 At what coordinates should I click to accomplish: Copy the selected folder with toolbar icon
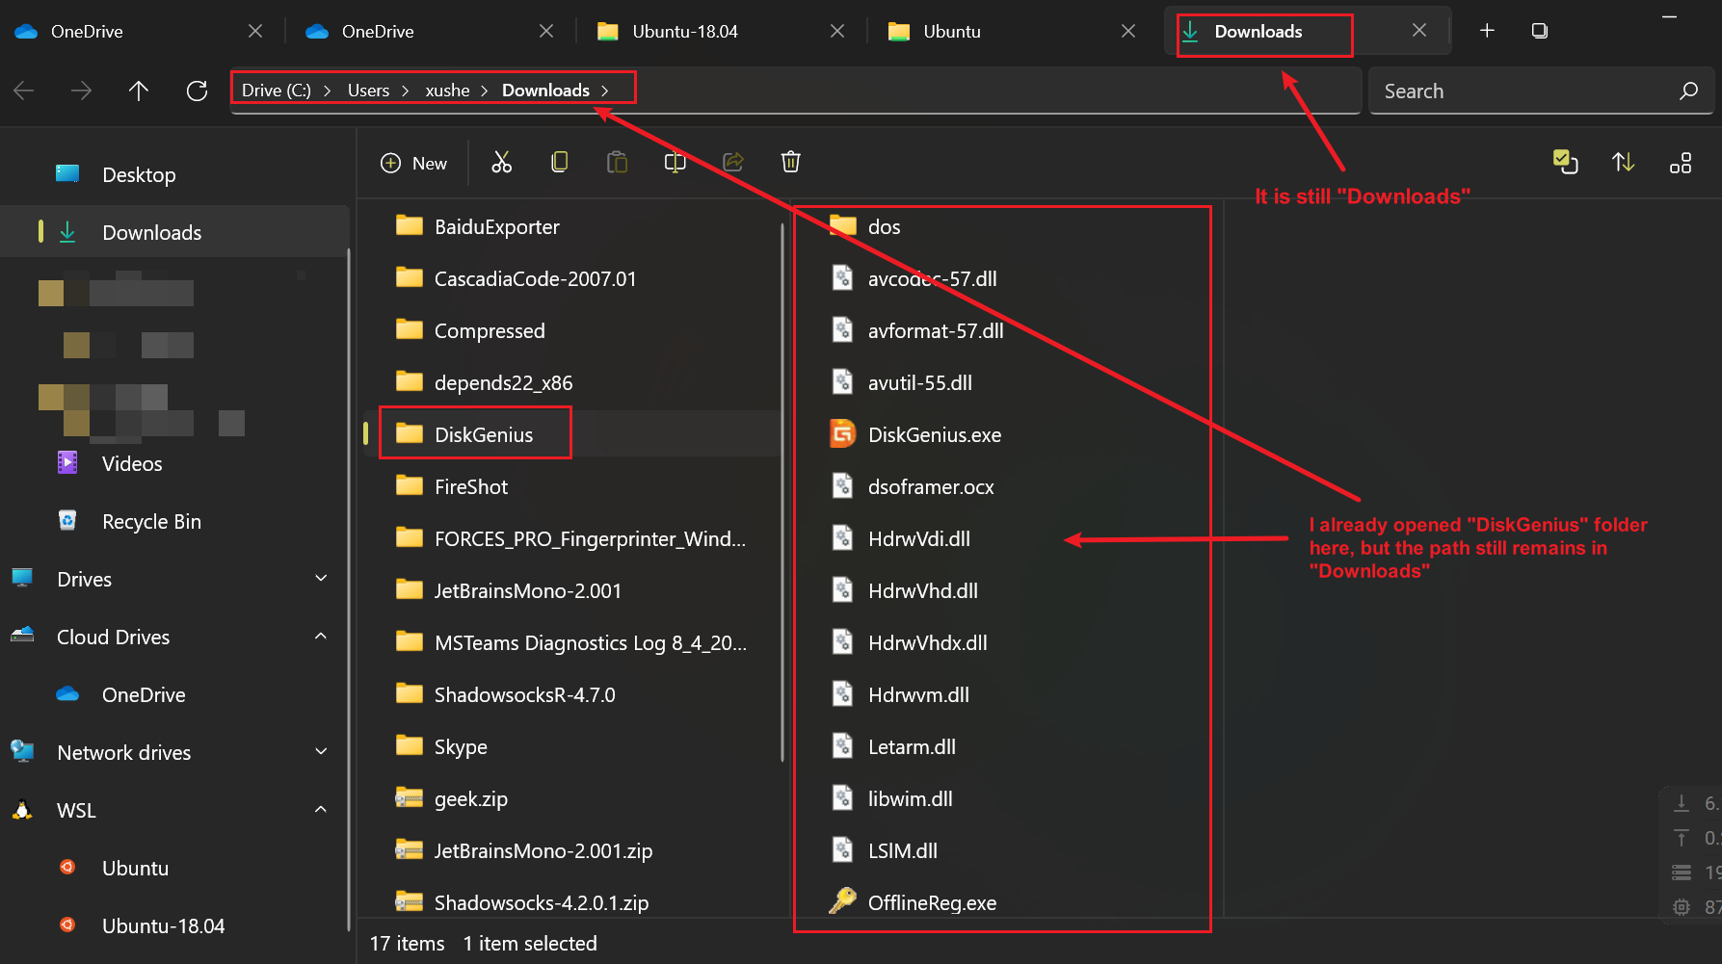click(x=559, y=162)
